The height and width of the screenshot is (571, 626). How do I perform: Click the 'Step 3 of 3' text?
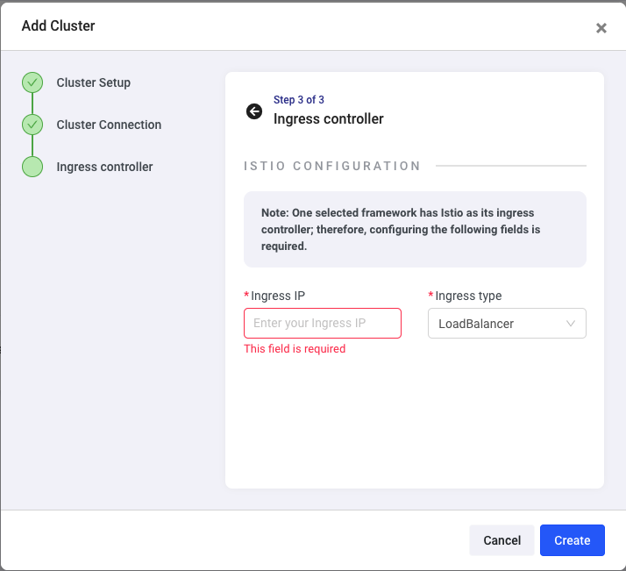tap(299, 99)
